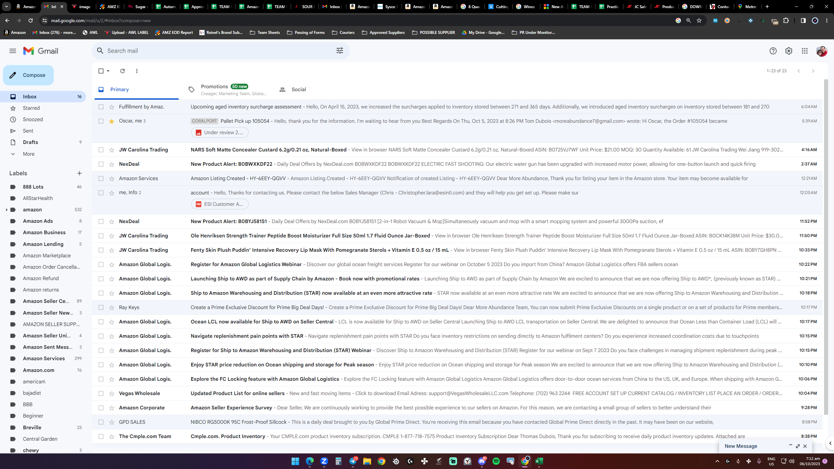This screenshot has width=834, height=469.
Task: Unstar the Oscar Pallet Pick up email
Action: (112, 121)
